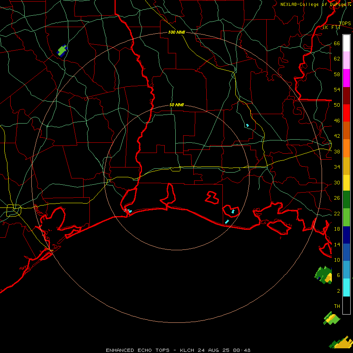Click the 00:48 timestamp in the caption
The height and width of the screenshot is (353, 353).
pos(242,350)
